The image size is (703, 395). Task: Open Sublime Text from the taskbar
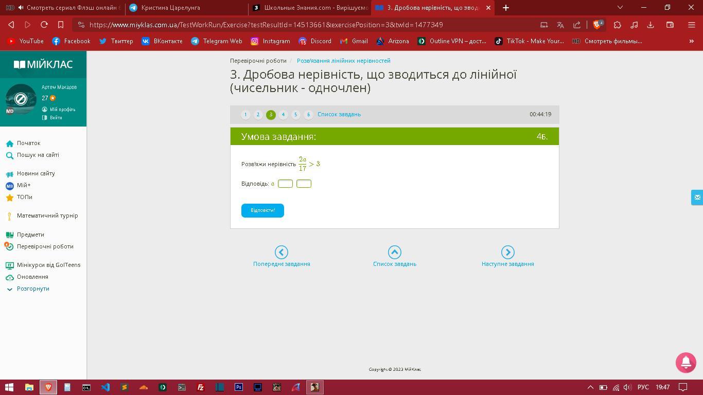[125, 387]
